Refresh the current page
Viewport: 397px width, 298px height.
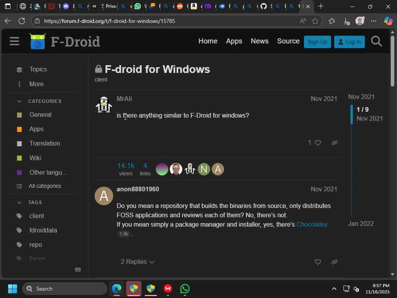[22, 21]
